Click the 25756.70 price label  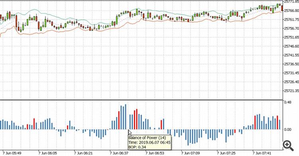click(291, 28)
